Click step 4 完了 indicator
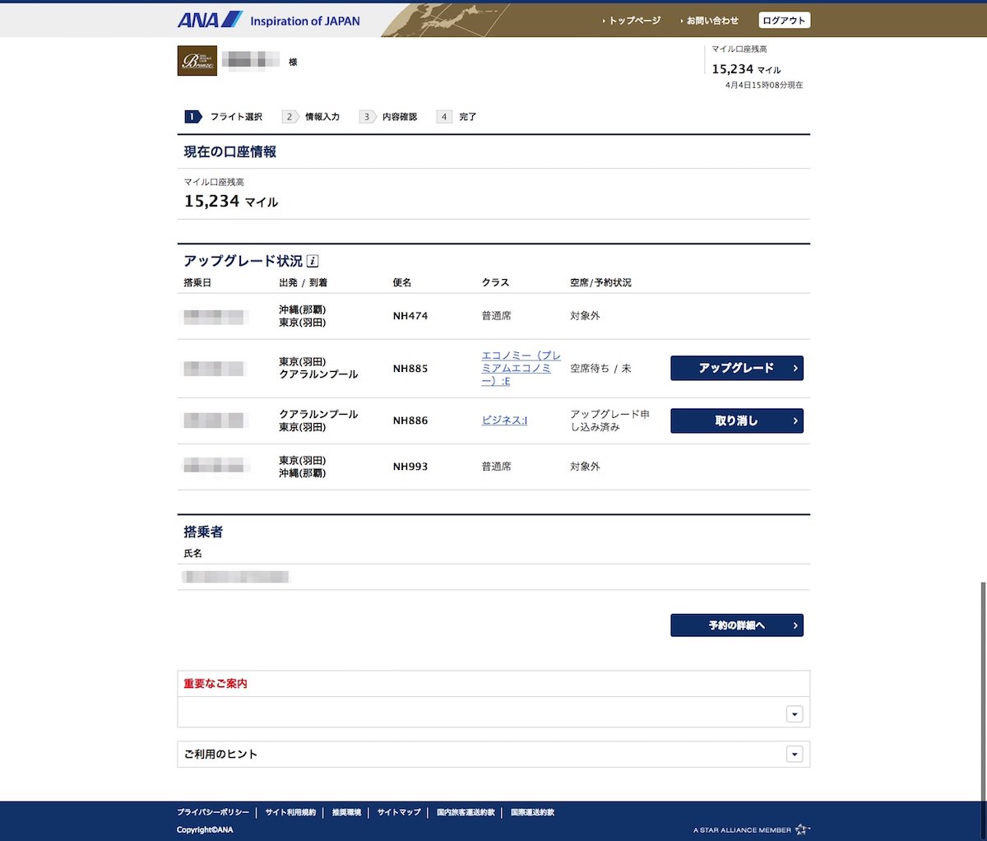Viewport: 987px width, 841px height. (x=456, y=117)
